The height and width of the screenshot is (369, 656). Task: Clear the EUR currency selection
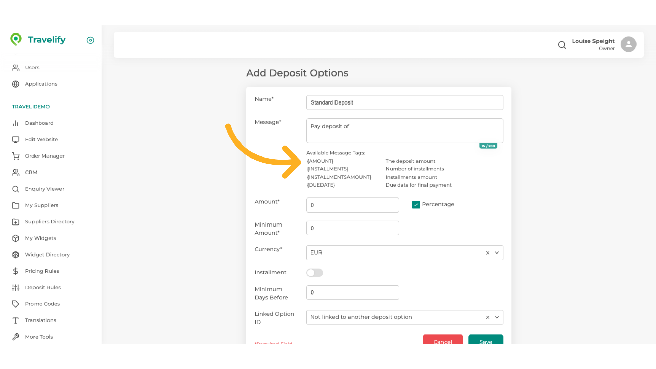(488, 253)
